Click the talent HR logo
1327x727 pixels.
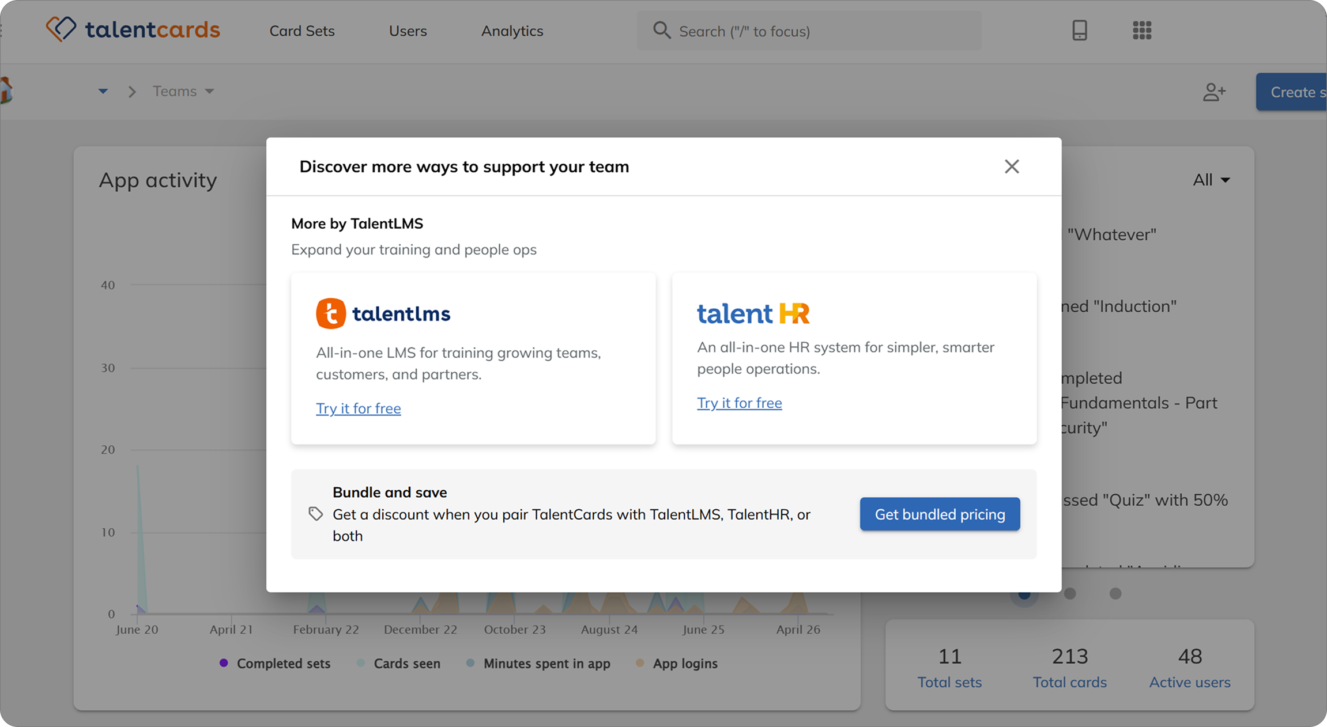pos(753,313)
